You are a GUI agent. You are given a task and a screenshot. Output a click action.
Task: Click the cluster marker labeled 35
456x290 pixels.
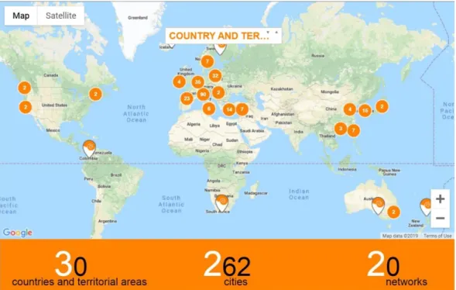[197, 82]
